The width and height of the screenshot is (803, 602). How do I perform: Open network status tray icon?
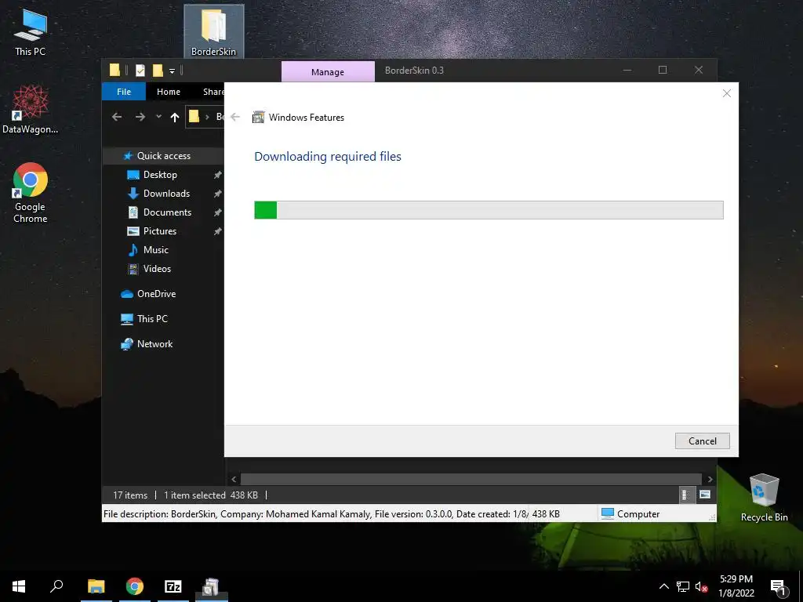tap(683, 586)
